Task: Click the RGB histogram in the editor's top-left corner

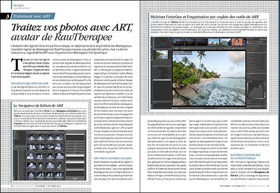Action: (x=162, y=43)
